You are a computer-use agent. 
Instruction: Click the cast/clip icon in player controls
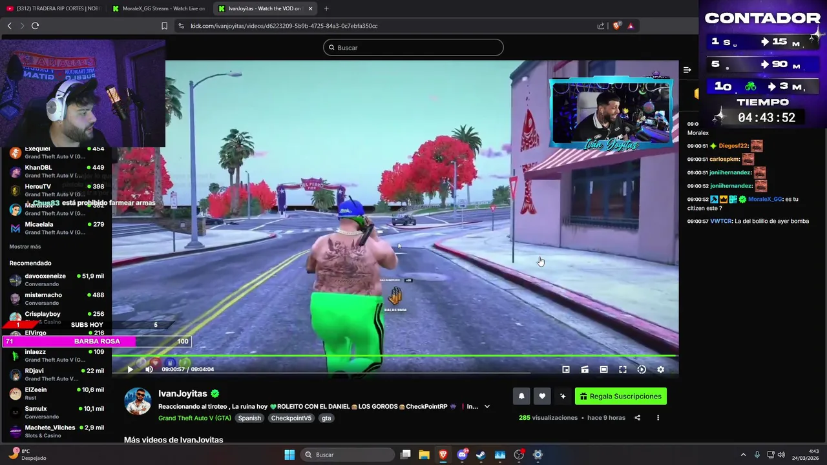pyautogui.click(x=585, y=369)
